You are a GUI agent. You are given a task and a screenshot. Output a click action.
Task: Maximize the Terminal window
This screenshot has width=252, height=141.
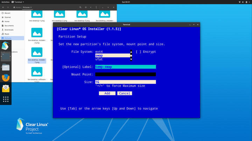pos(194,25)
